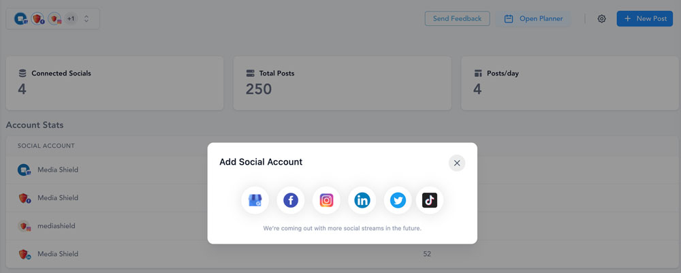Click first account avatar in switcher
This screenshot has width=681, height=273.
(21, 19)
